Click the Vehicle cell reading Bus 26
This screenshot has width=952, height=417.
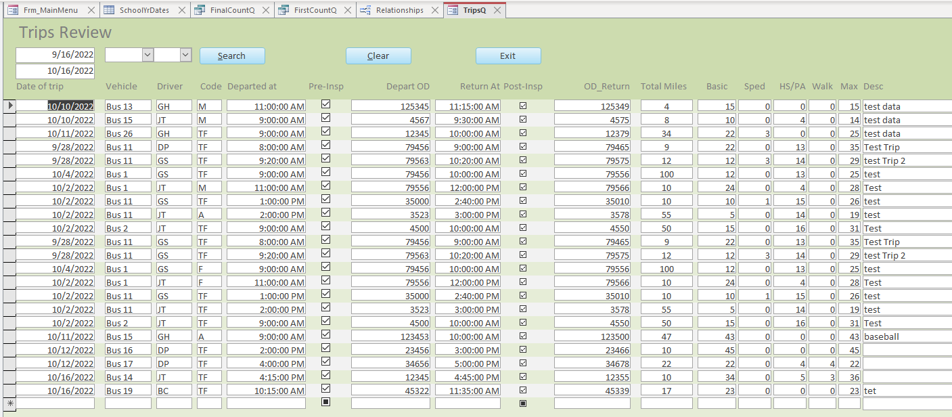point(130,133)
